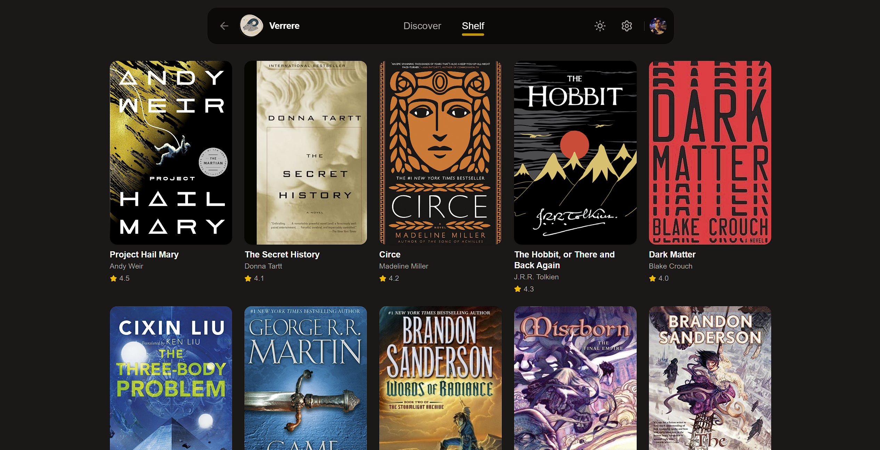
Task: Open The Secret History cover
Action: coord(305,153)
